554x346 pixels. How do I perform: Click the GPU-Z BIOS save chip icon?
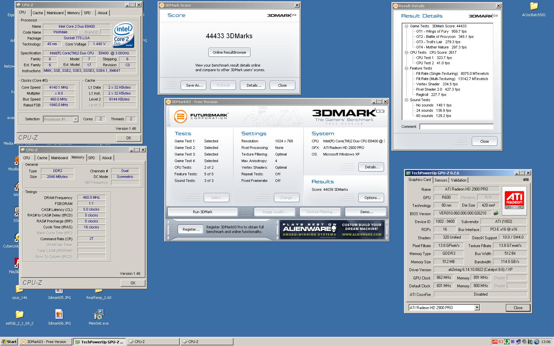[496, 213]
